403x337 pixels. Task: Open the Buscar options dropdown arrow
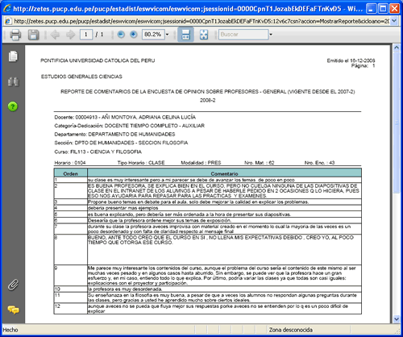[x=271, y=35]
